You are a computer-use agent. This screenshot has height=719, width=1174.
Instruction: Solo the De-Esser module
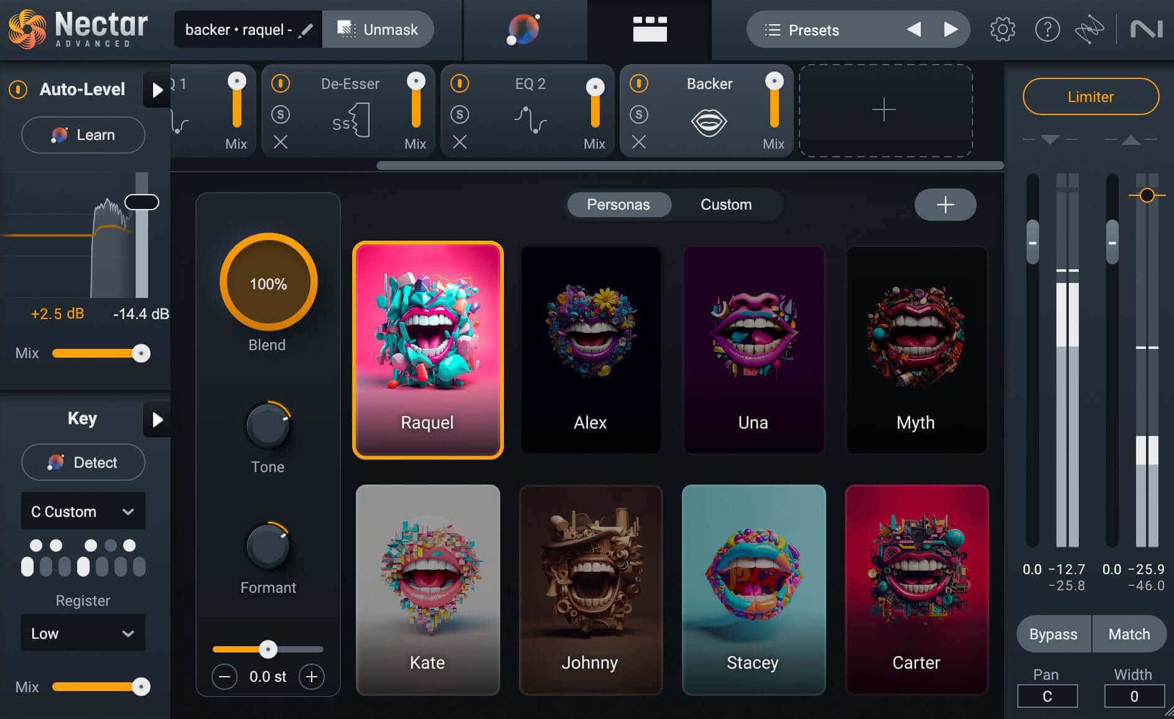point(281,114)
